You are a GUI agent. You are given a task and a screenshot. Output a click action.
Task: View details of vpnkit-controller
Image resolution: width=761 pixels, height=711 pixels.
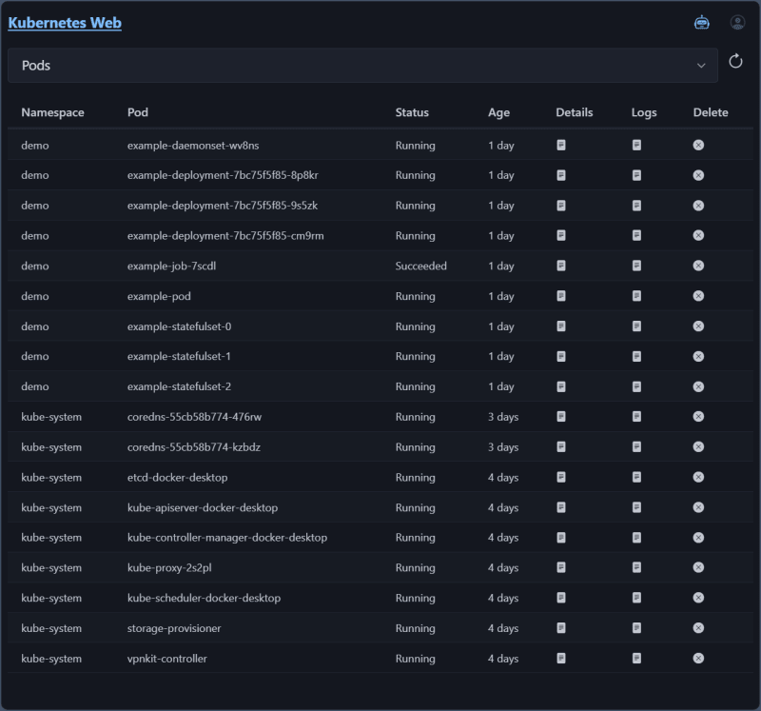561,659
